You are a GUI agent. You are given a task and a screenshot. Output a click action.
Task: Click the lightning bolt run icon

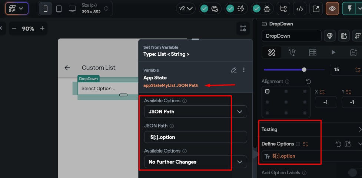pyautogui.click(x=350, y=9)
